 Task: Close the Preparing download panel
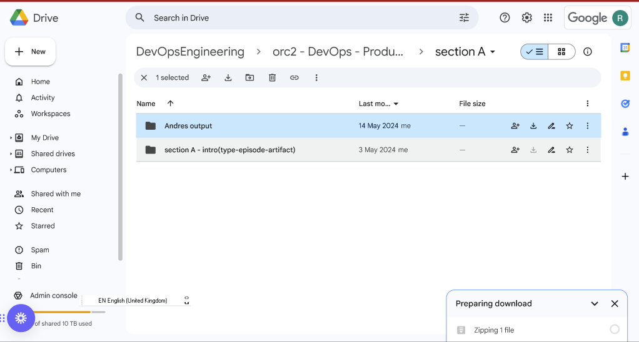click(615, 303)
